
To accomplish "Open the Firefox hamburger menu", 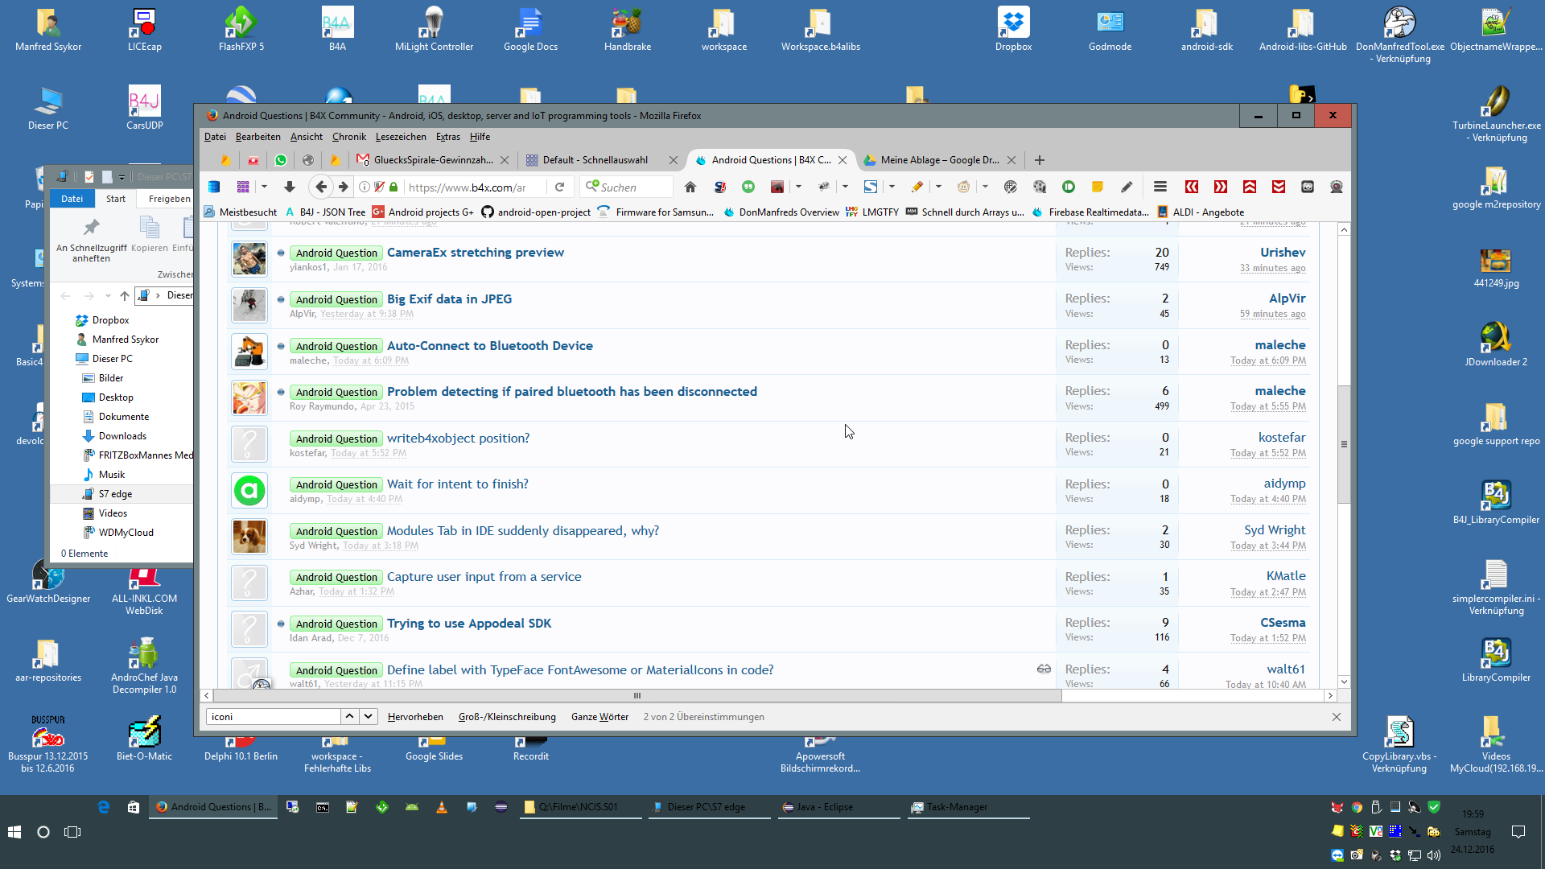I will pos(1160,187).
